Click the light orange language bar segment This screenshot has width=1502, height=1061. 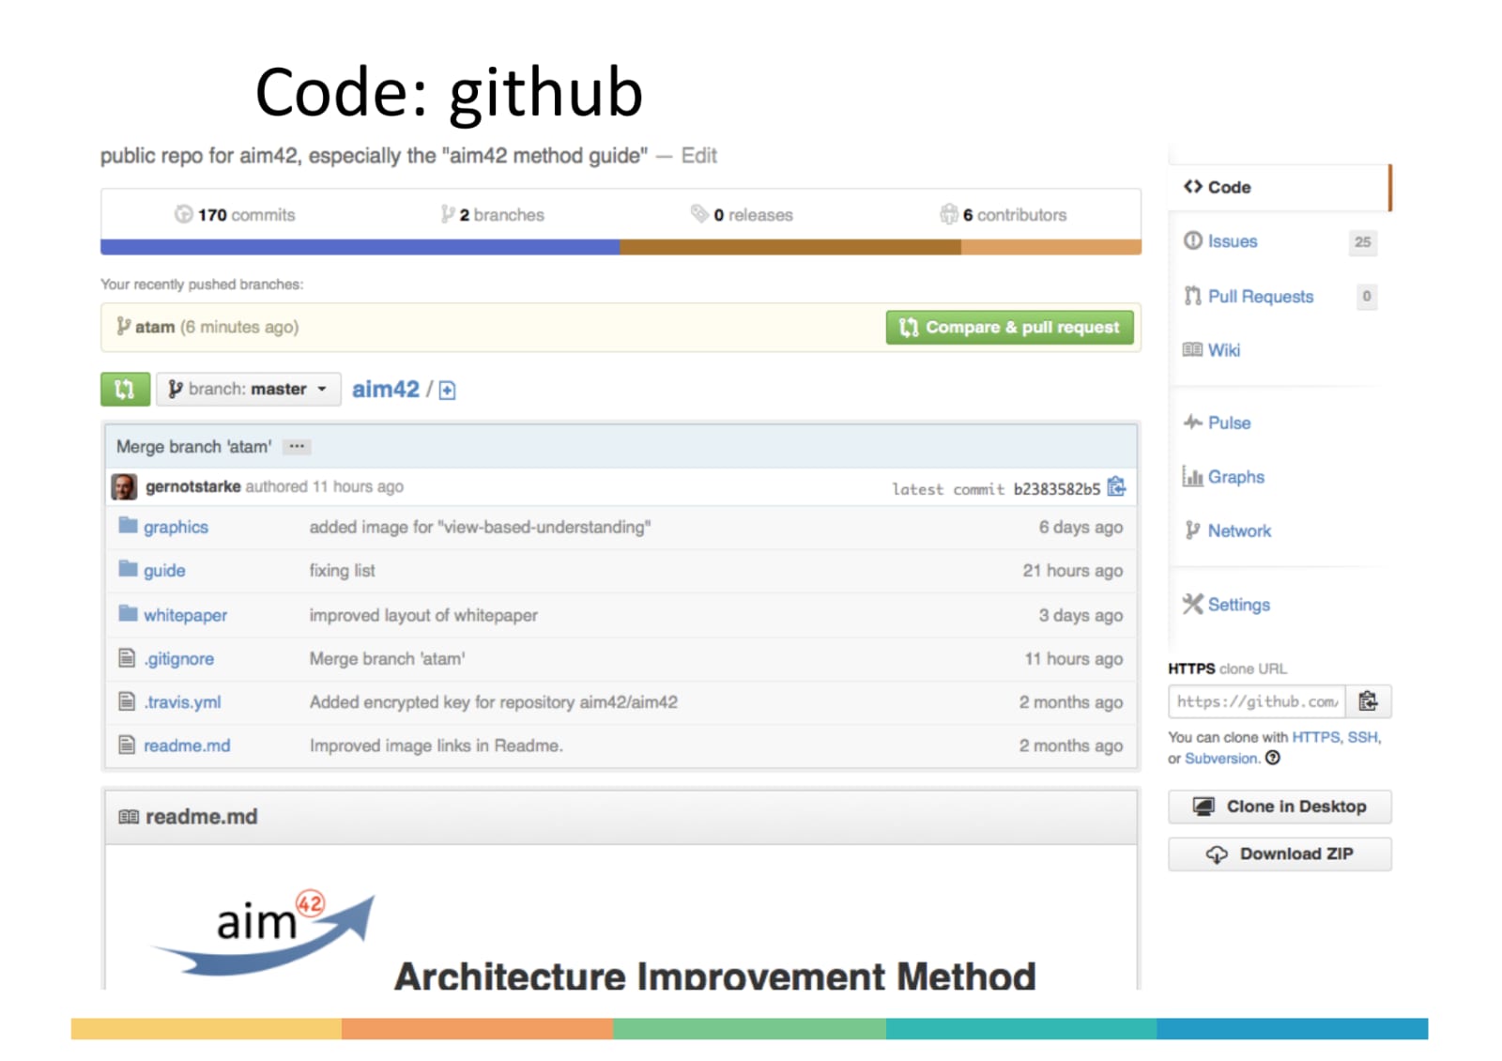pos(1051,247)
